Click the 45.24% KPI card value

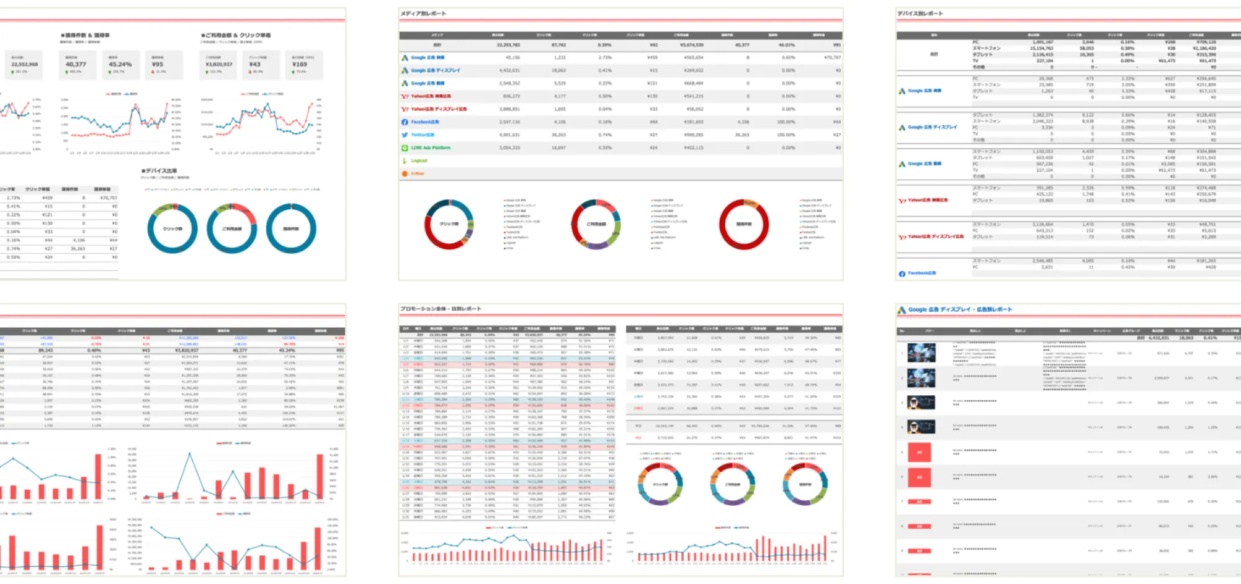(x=120, y=64)
